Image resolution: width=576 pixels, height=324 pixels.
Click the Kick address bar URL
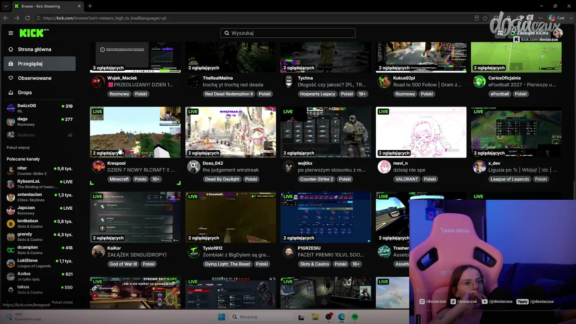click(105, 18)
